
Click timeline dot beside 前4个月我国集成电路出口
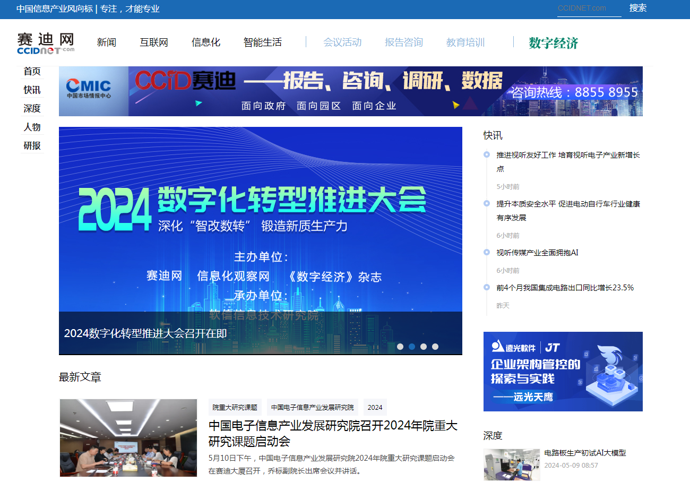point(487,287)
